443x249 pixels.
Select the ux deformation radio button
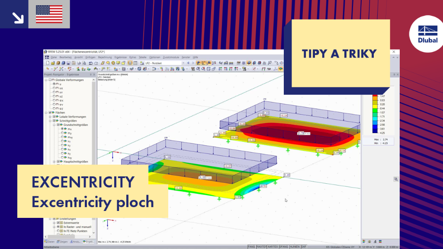point(54,88)
